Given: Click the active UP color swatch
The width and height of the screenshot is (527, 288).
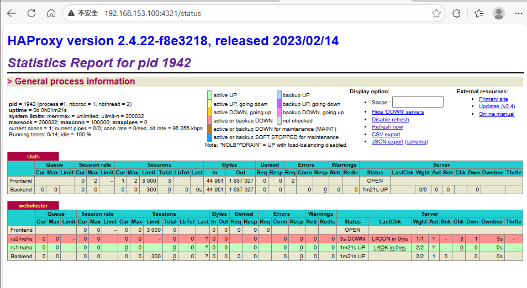Looking at the screenshot, I should click(210, 95).
